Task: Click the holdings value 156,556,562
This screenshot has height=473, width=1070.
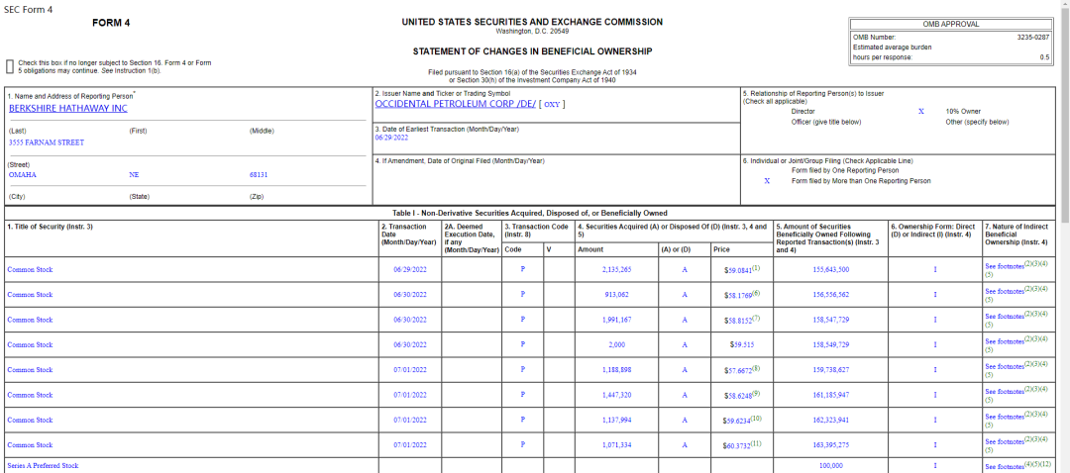Action: click(x=831, y=295)
